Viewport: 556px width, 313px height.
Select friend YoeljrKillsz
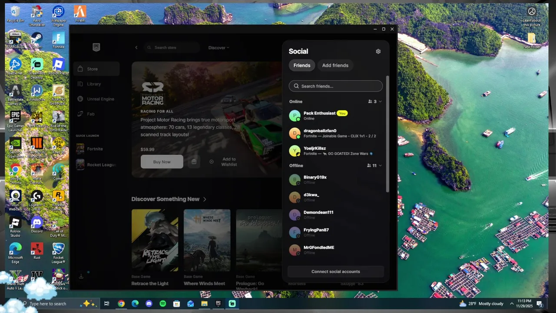(x=336, y=151)
